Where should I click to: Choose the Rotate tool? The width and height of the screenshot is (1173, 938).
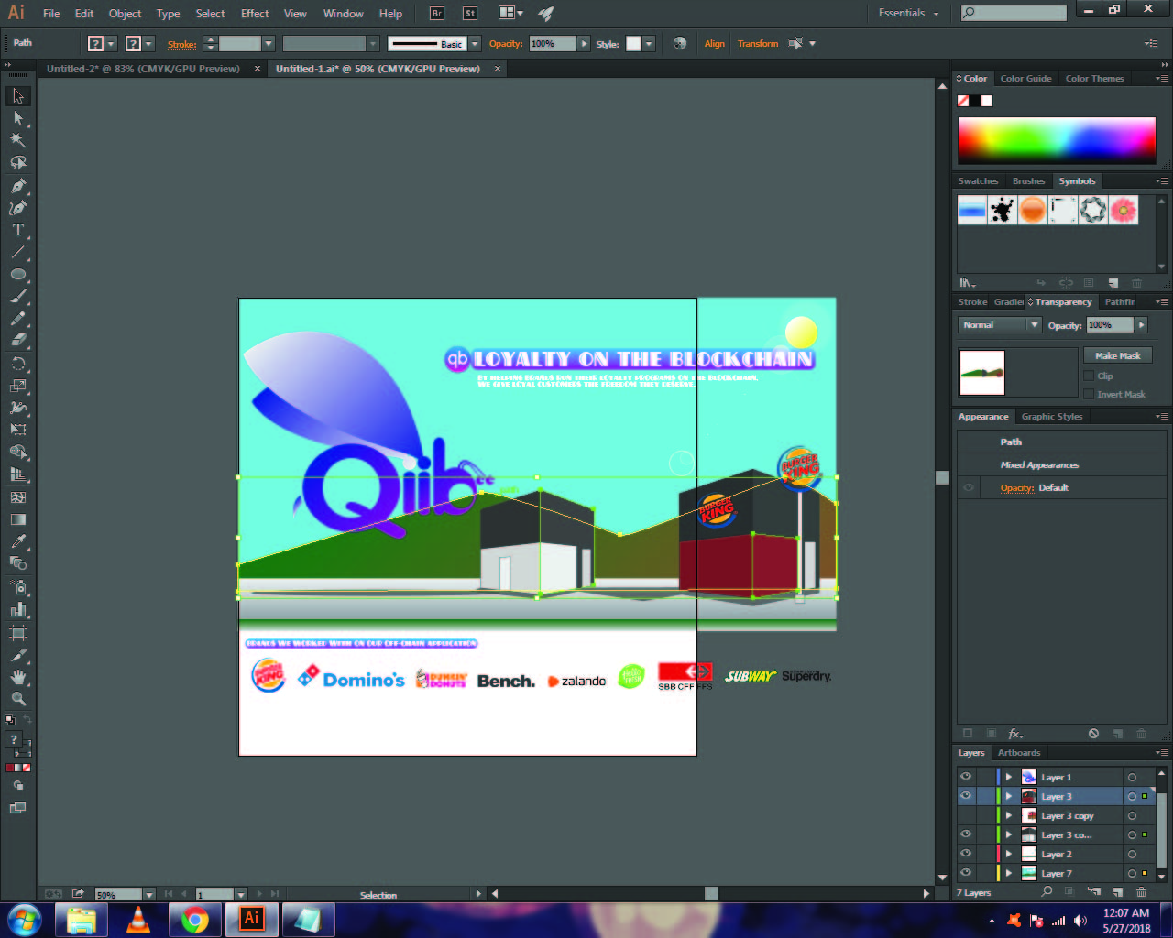18,364
